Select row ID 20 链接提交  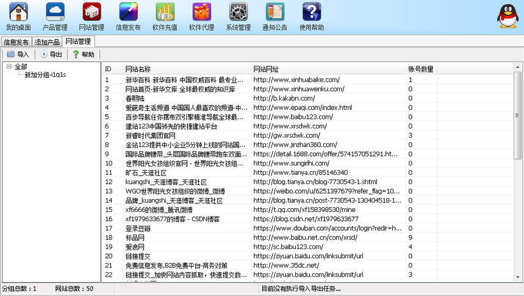click(308, 256)
